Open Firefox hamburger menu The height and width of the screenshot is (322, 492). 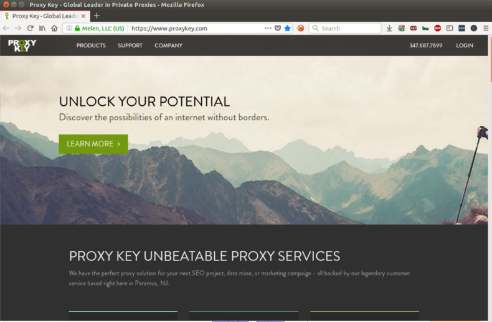[x=485, y=28]
